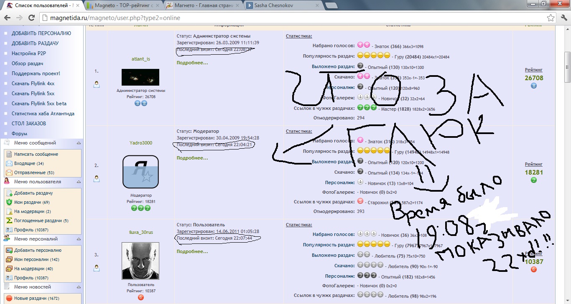Click 'Меню персоналий' header icon
571x304 pixels.
[x=7, y=239]
